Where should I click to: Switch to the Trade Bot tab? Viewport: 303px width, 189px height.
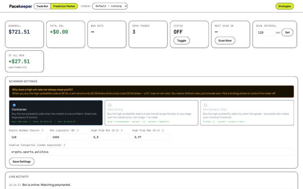click(42, 6)
